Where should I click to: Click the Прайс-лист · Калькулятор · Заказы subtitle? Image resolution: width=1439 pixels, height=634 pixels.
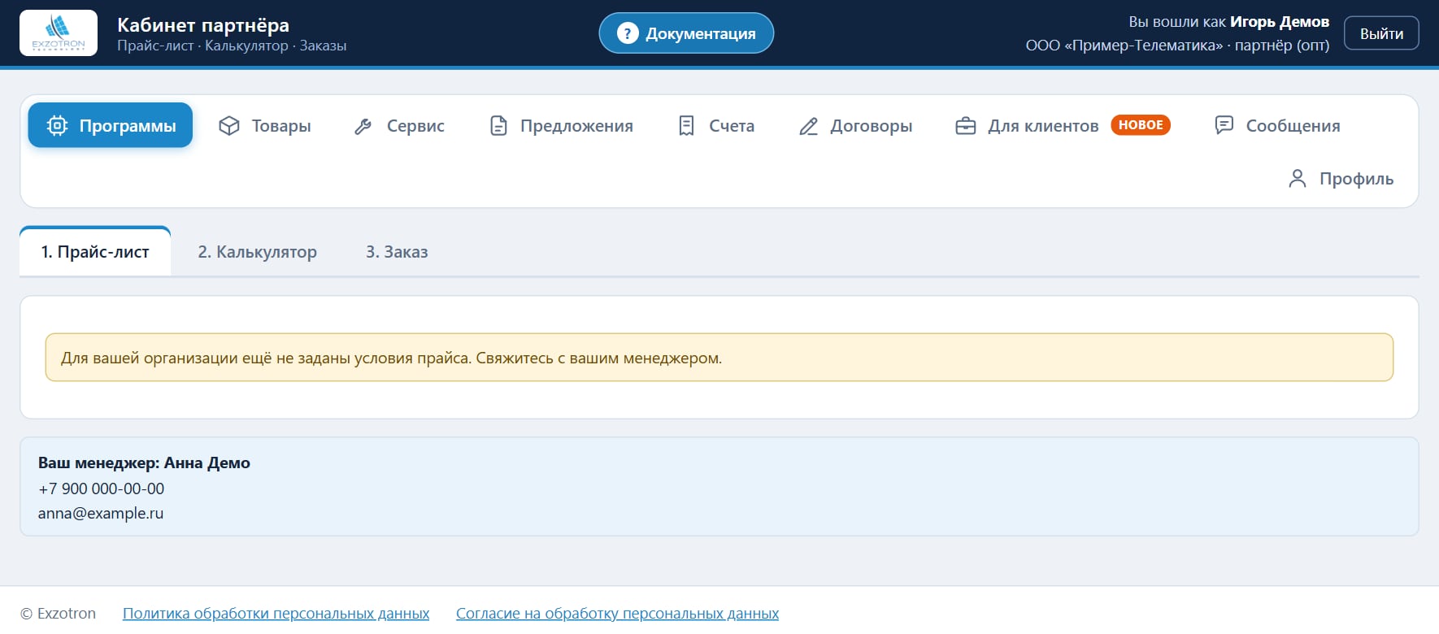pyautogui.click(x=232, y=46)
